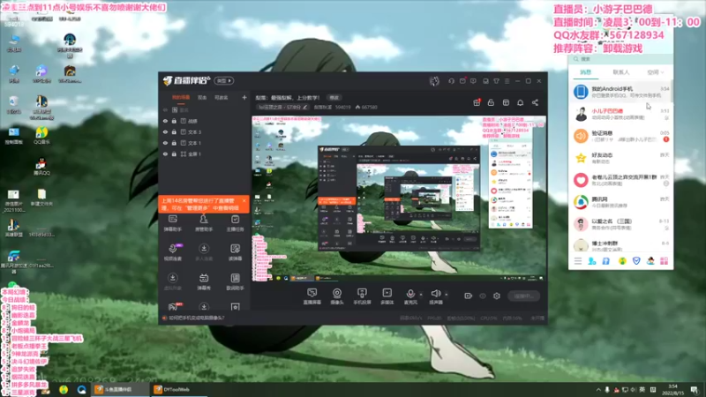Toggle the lock on the 战绩 layer
The height and width of the screenshot is (397, 706).
174,121
